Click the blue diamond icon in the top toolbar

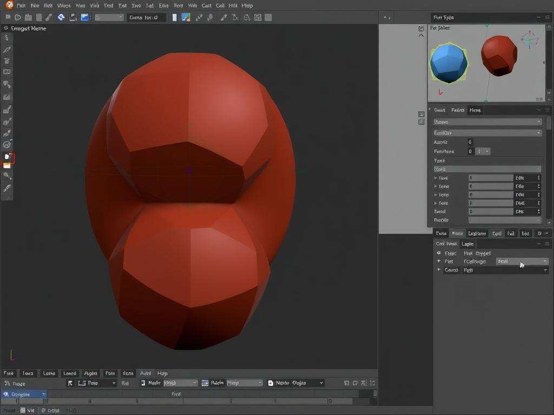click(61, 17)
